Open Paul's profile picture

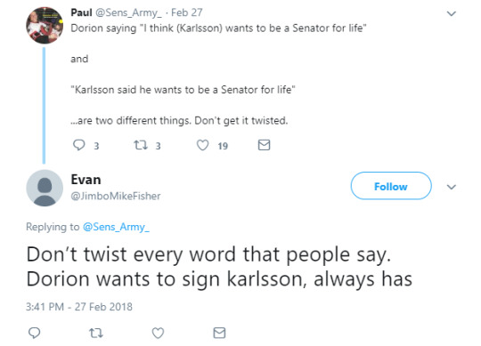click(45, 26)
